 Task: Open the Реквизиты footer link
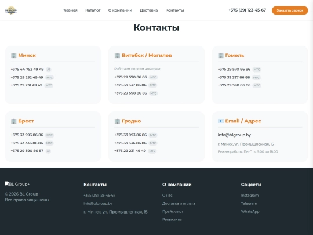click(172, 219)
